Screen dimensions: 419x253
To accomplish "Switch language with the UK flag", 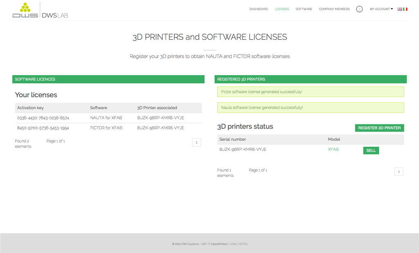I will point(399,9).
